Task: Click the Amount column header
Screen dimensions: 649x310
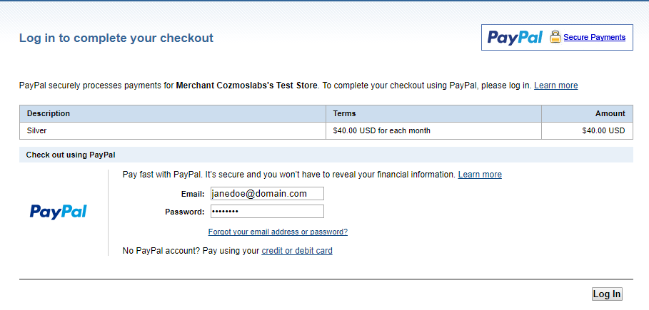Action: pyautogui.click(x=610, y=113)
